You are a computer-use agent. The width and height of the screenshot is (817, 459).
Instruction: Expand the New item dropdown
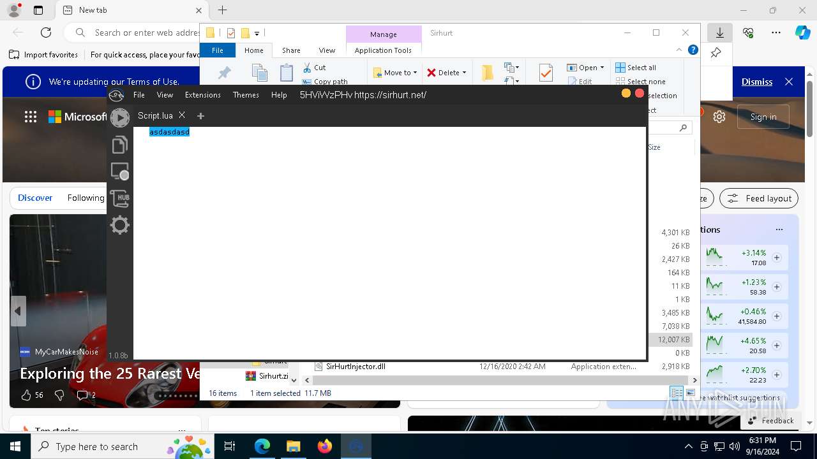[x=511, y=68]
